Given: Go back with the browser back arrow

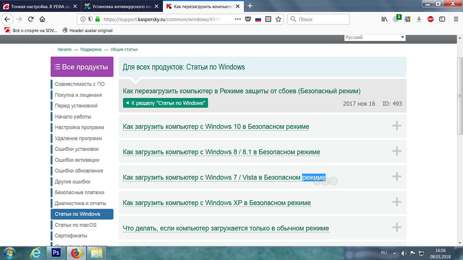Looking at the screenshot, I should click(x=7, y=19).
